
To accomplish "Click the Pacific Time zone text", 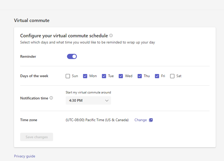I will (97, 120).
